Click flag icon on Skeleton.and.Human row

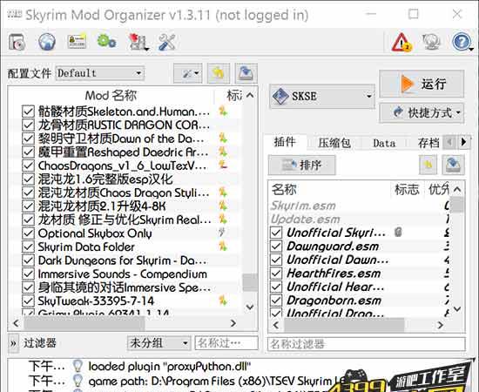coord(223,112)
